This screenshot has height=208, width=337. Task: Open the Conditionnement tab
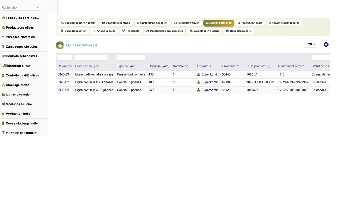[x=74, y=31]
